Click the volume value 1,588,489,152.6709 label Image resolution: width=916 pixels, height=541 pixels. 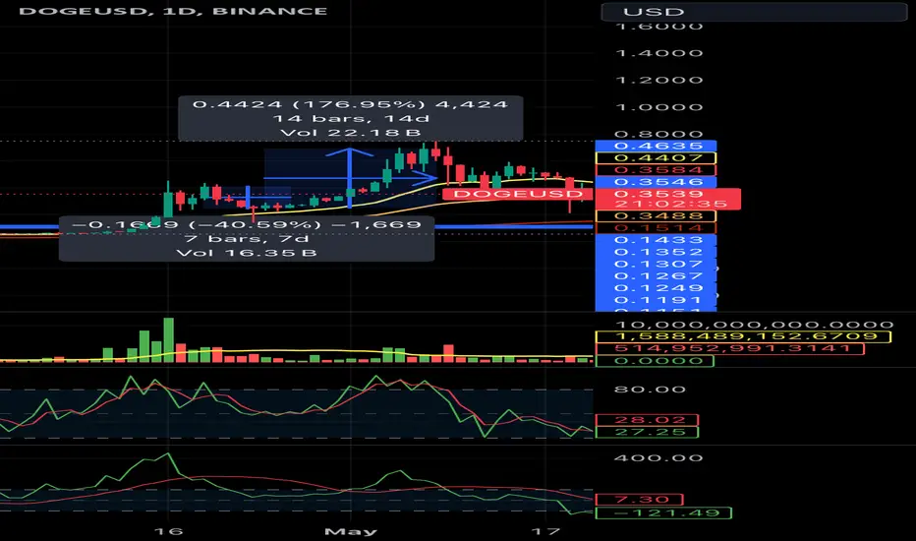click(742, 336)
